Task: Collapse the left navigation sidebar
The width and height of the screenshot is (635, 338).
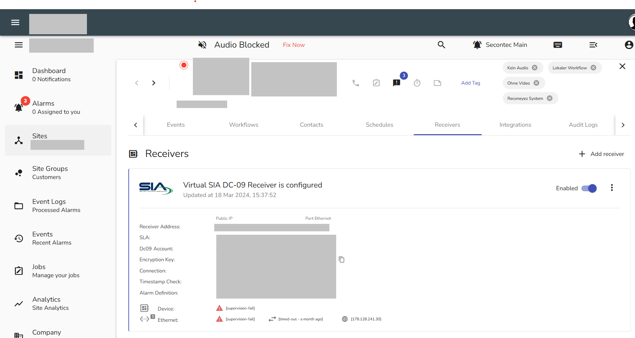Action: coord(19,45)
